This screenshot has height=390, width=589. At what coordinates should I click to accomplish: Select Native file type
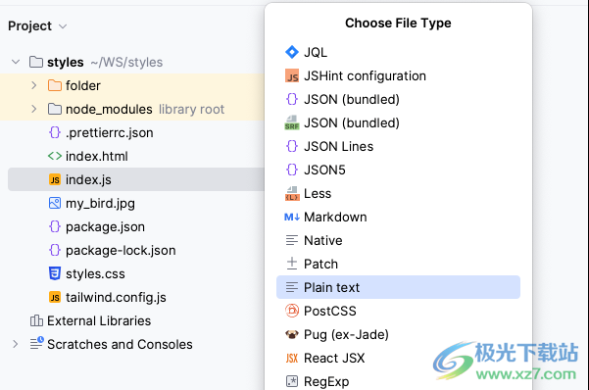(398, 240)
